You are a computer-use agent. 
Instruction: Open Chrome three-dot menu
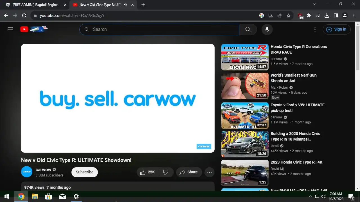pos(354,15)
